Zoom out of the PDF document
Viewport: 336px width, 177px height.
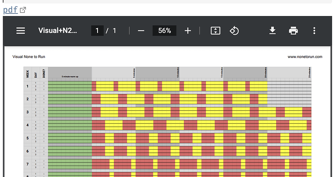[x=141, y=31]
